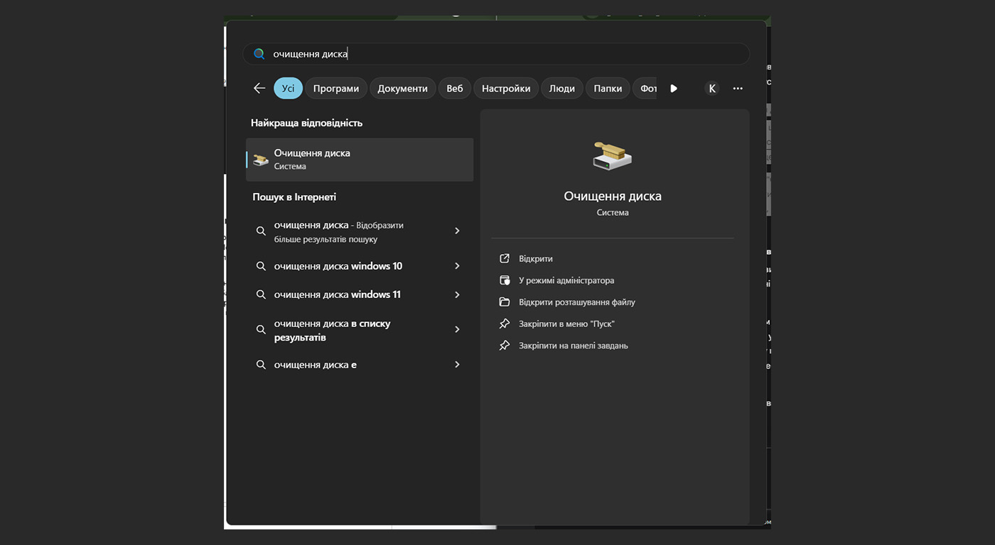Switch to the Веб filter tab
Image resolution: width=995 pixels, height=545 pixels.
(455, 88)
